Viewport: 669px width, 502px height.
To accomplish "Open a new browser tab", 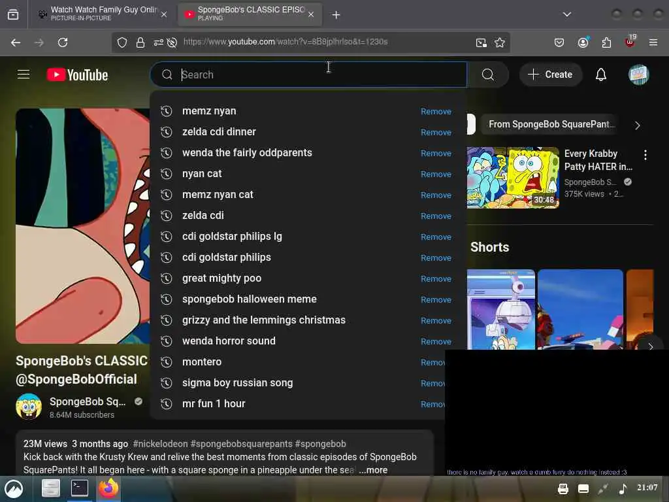I will 336,15.
